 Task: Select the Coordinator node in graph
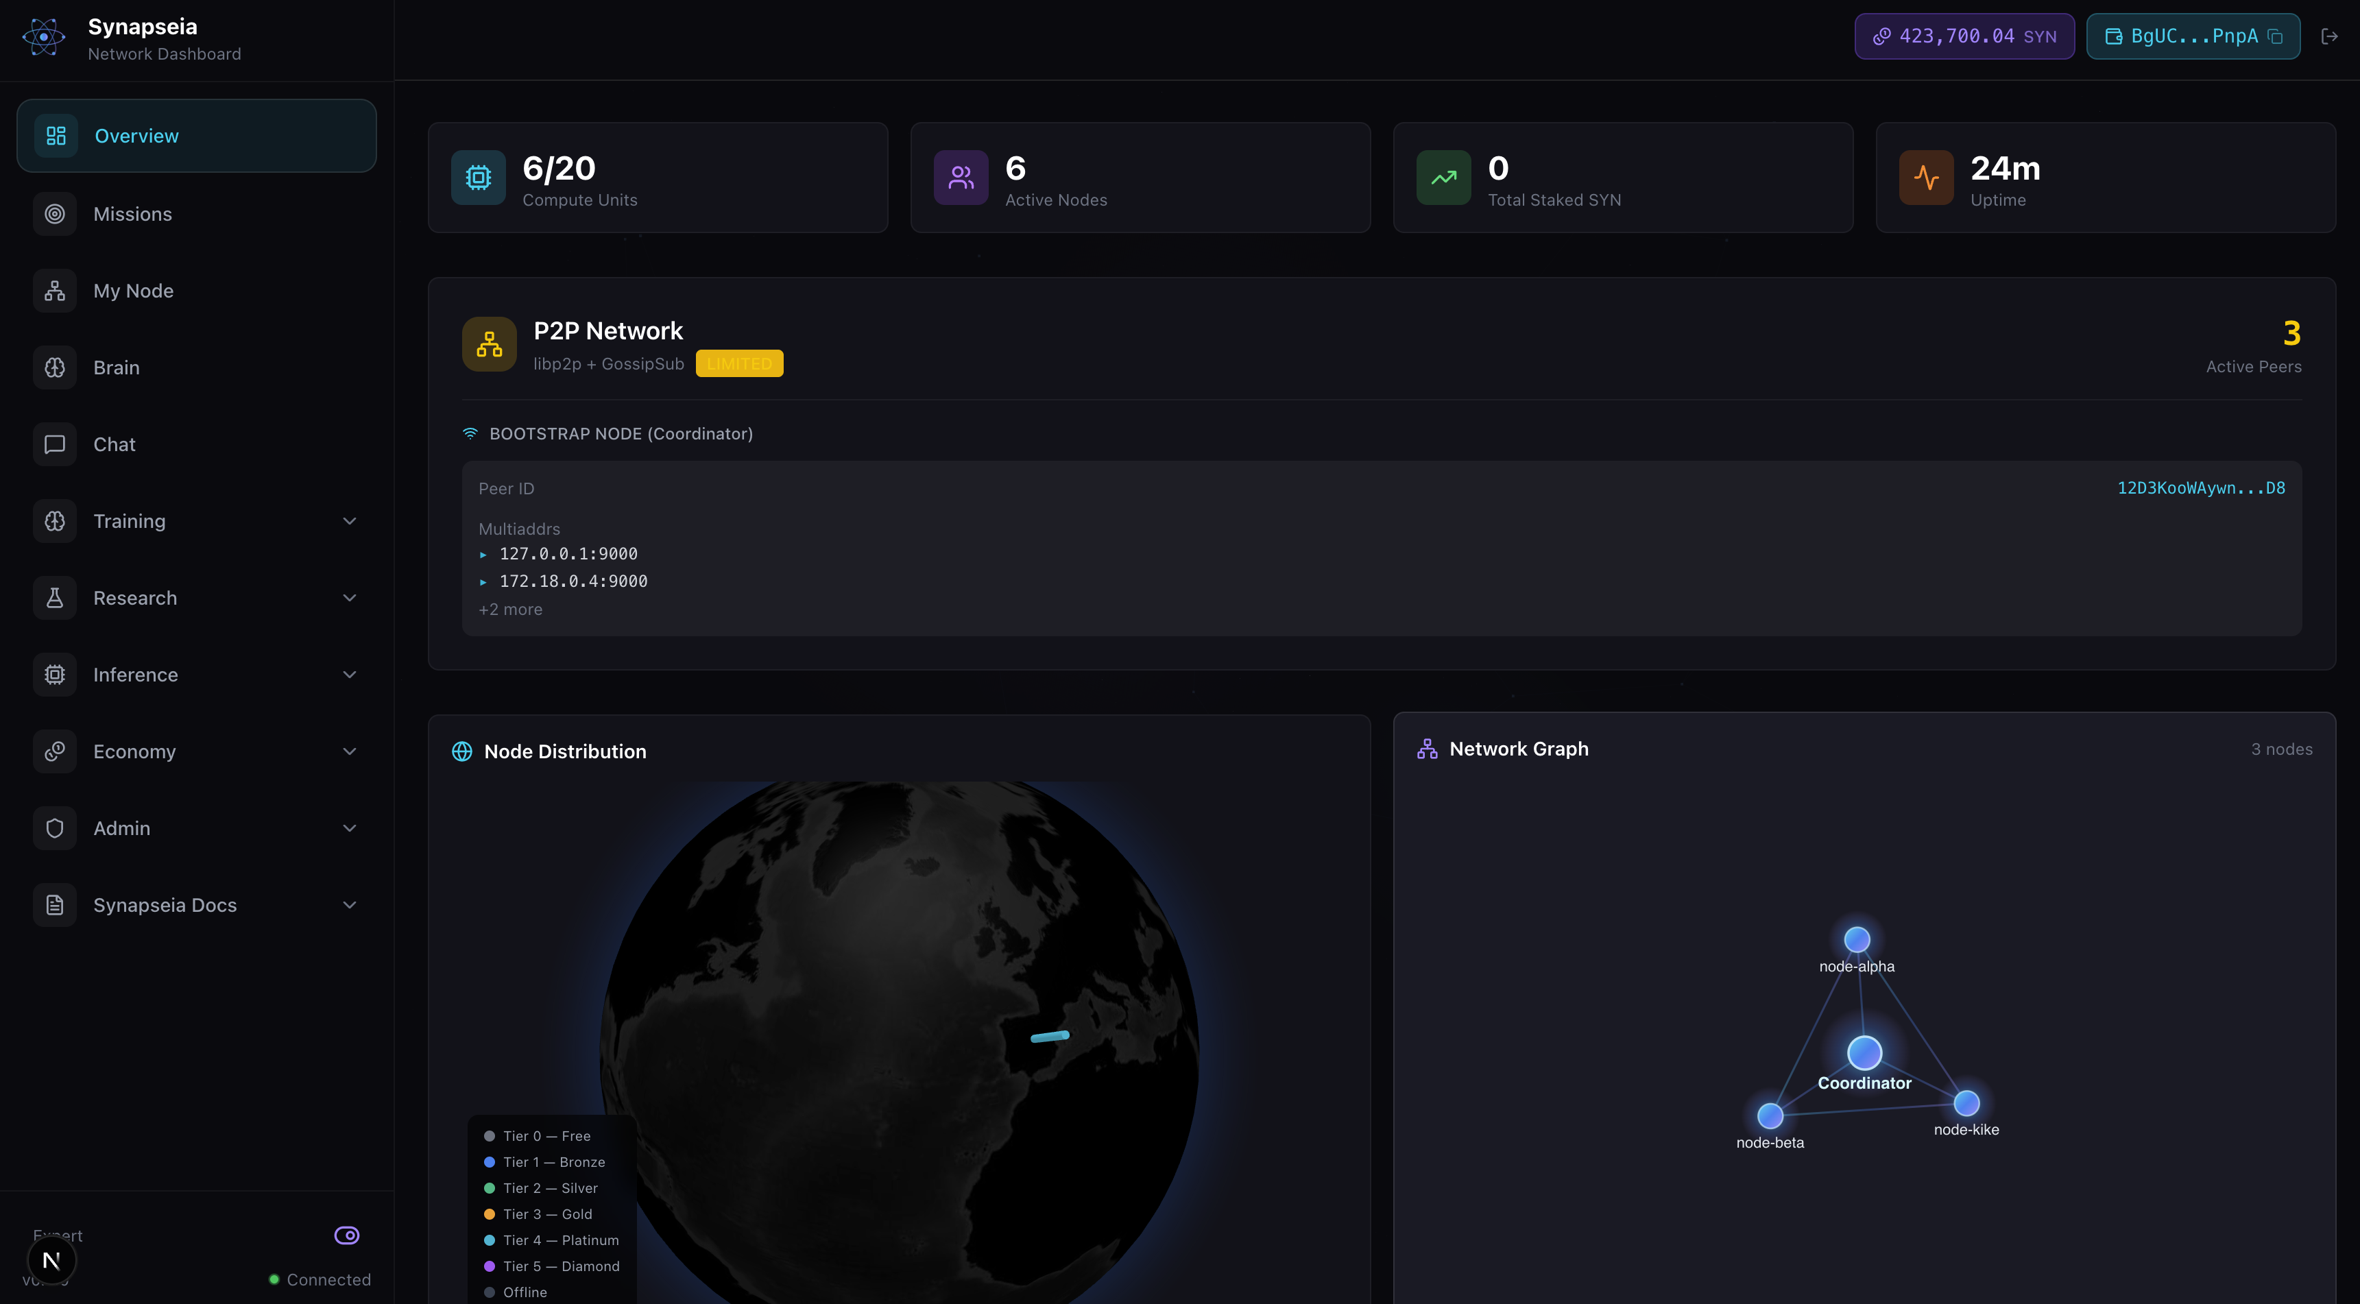[x=1864, y=1054]
